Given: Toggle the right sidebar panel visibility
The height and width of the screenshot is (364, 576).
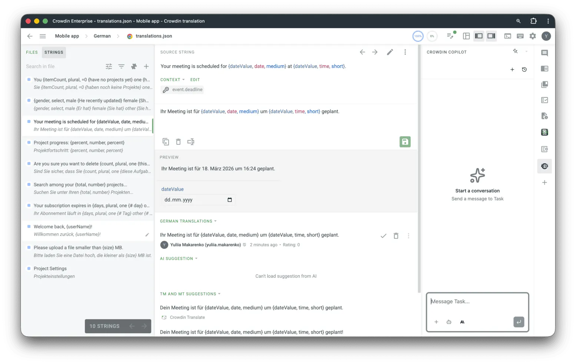Looking at the screenshot, I should click(491, 36).
